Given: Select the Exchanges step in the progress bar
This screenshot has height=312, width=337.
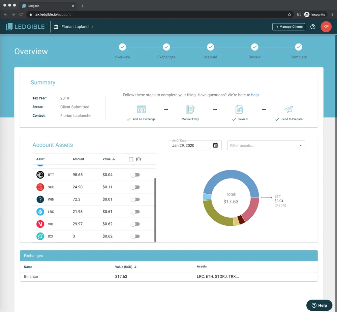Looking at the screenshot, I should point(166,47).
